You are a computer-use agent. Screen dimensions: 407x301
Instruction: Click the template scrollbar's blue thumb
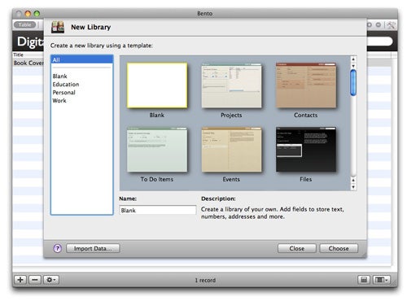coord(353,83)
